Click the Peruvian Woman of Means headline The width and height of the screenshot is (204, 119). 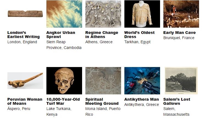(25, 101)
